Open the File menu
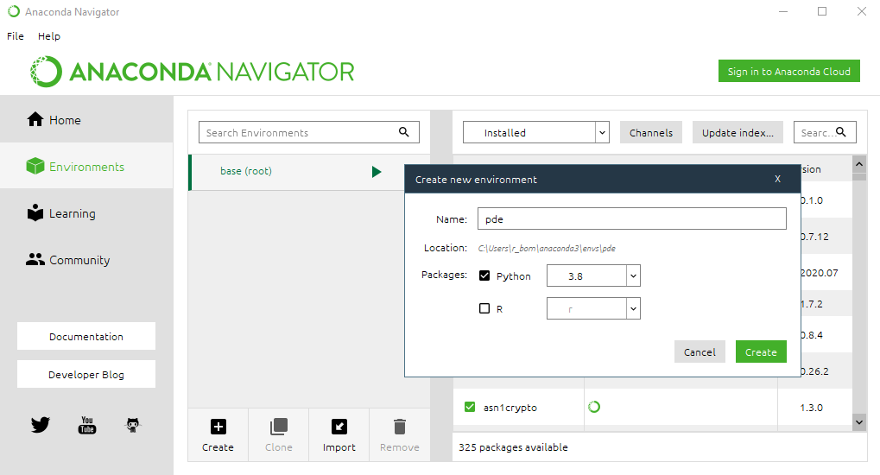This screenshot has width=880, height=475. click(x=16, y=36)
